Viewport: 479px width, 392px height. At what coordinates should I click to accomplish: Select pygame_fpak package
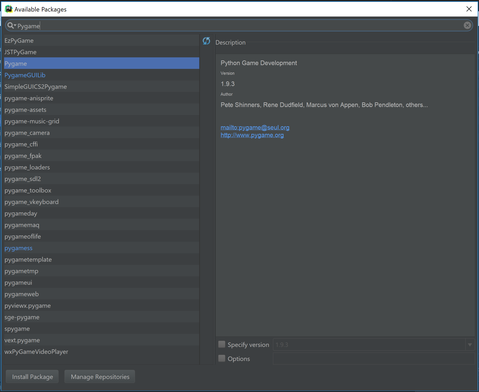[102, 156]
